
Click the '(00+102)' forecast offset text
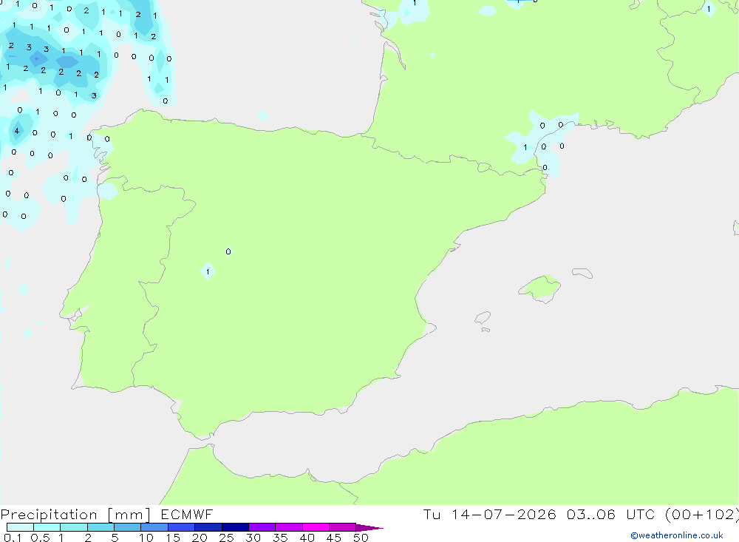click(x=702, y=515)
